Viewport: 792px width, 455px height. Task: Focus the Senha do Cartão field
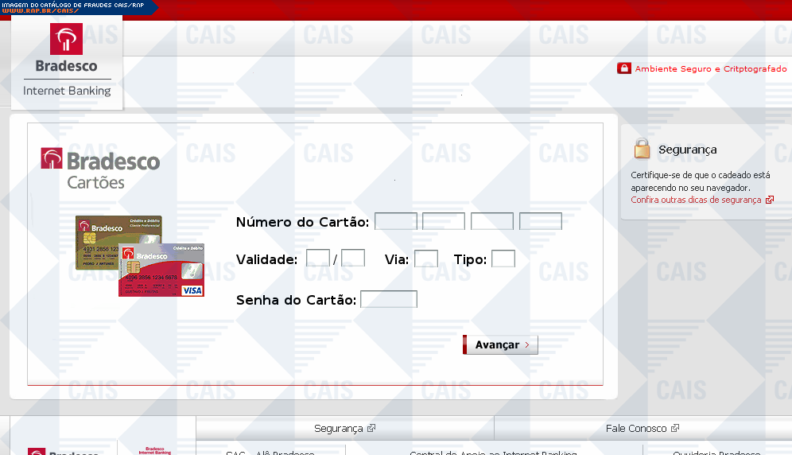pyautogui.click(x=389, y=300)
